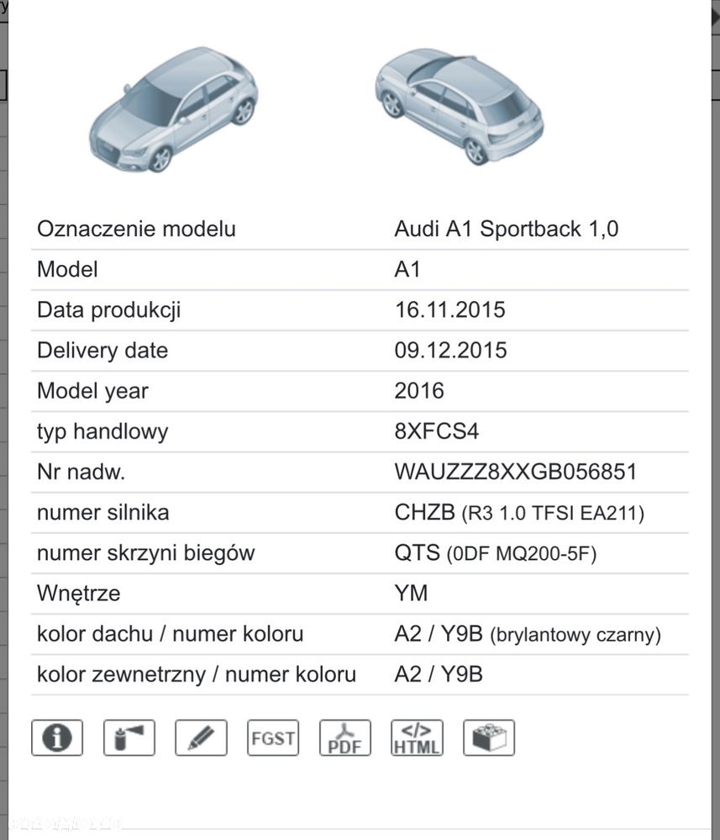Click the 'Model' row value A1
The height and width of the screenshot is (840, 720).
tap(407, 269)
